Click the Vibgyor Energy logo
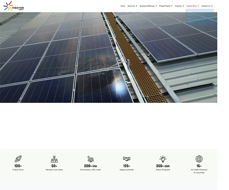The width and height of the screenshot is (229, 190). [x=14, y=6]
